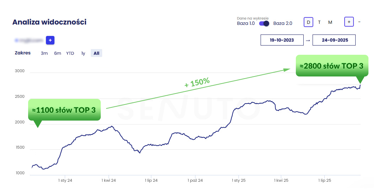Open the end date 24-09-2025 field
Screen dimensions: 377x191
[x=334, y=40]
